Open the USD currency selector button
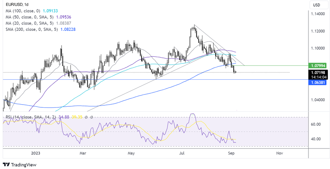Image resolution: width=330 pixels, height=169 pixels. tap(319, 5)
